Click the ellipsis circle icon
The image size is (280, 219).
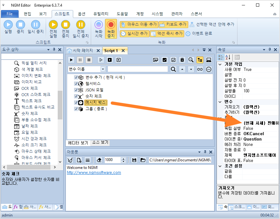click(x=208, y=69)
